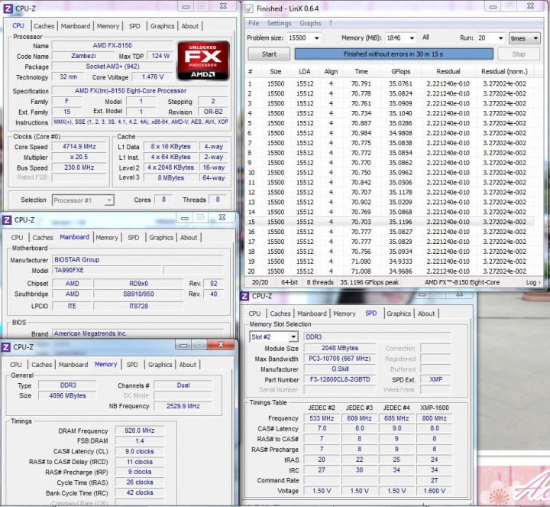Open the Problem size dropdown in LinX

click(317, 38)
